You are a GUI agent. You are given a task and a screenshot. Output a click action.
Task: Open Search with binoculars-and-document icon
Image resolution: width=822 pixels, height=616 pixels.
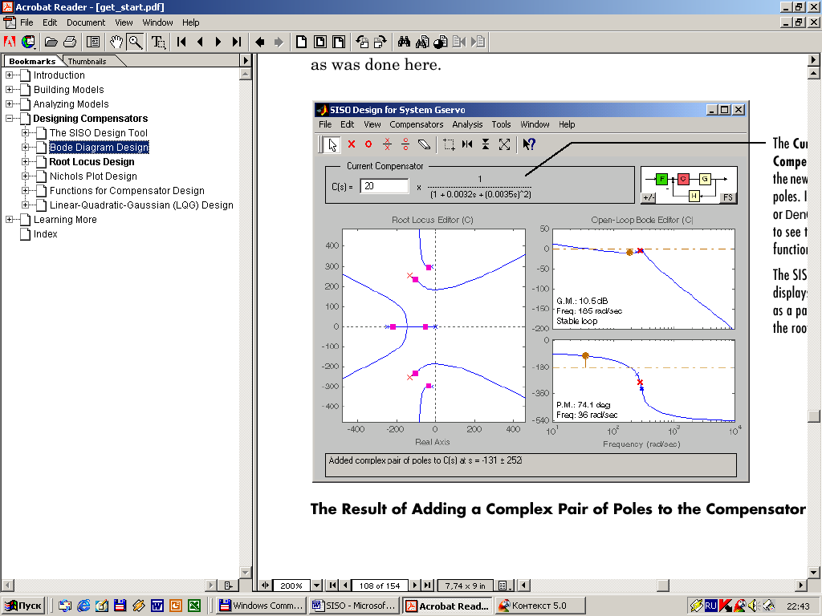(x=422, y=42)
